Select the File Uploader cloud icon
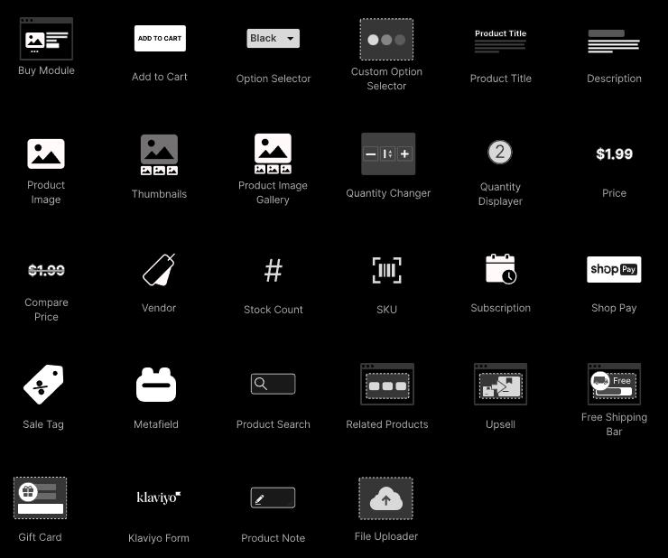This screenshot has height=558, width=668. [x=386, y=498]
